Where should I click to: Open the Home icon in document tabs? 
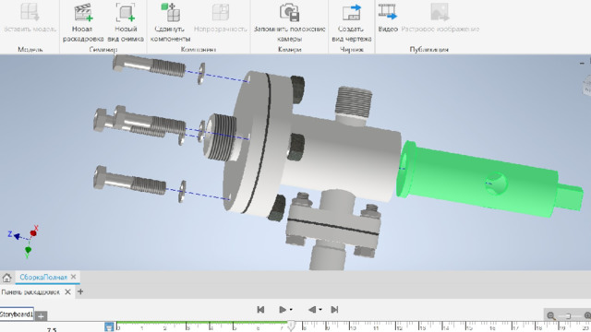[x=6, y=278]
